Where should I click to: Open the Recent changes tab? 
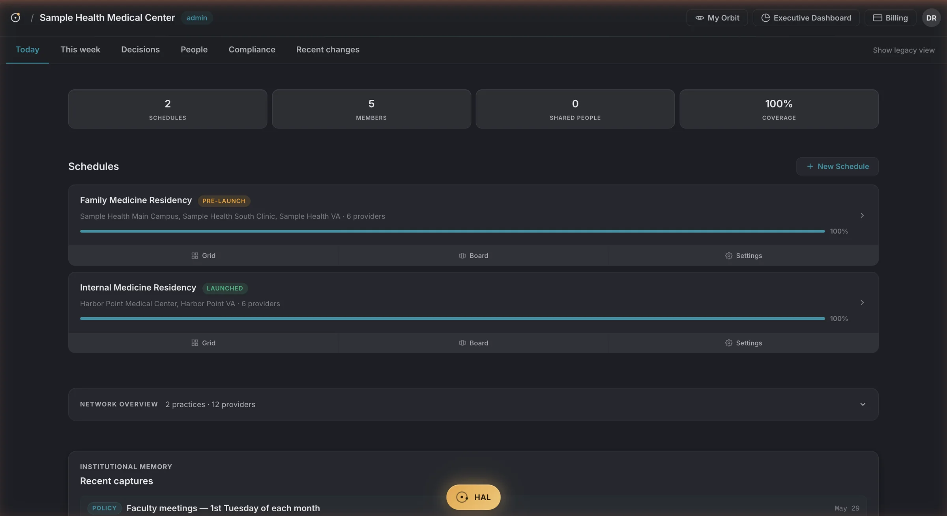328,50
